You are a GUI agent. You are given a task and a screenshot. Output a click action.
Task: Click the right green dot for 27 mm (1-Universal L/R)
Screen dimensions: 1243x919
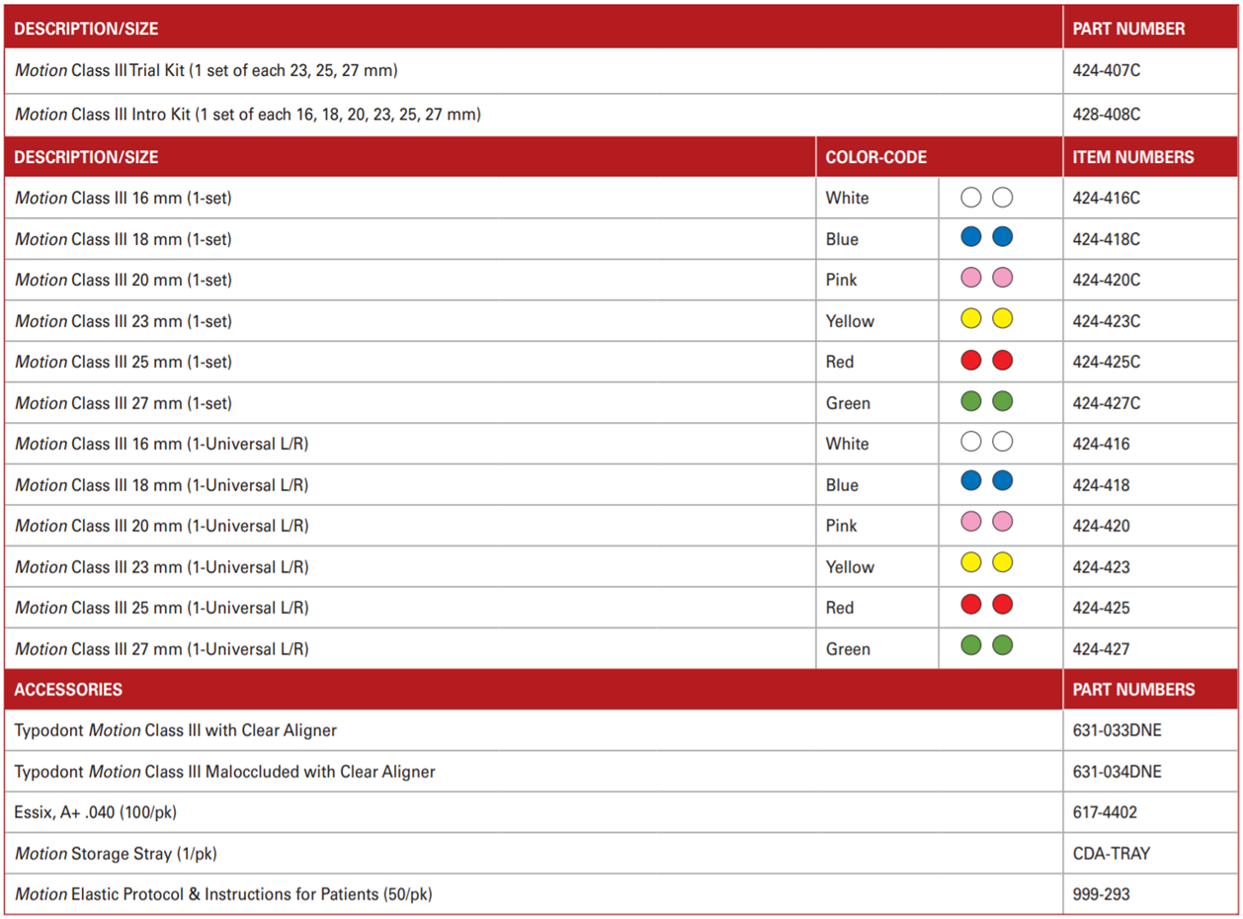1003,646
